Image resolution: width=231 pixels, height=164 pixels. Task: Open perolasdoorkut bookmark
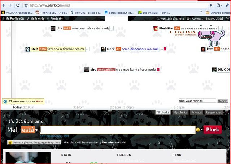119,13
